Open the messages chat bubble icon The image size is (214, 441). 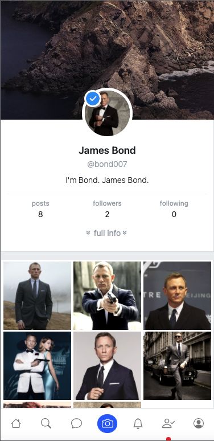(x=76, y=423)
